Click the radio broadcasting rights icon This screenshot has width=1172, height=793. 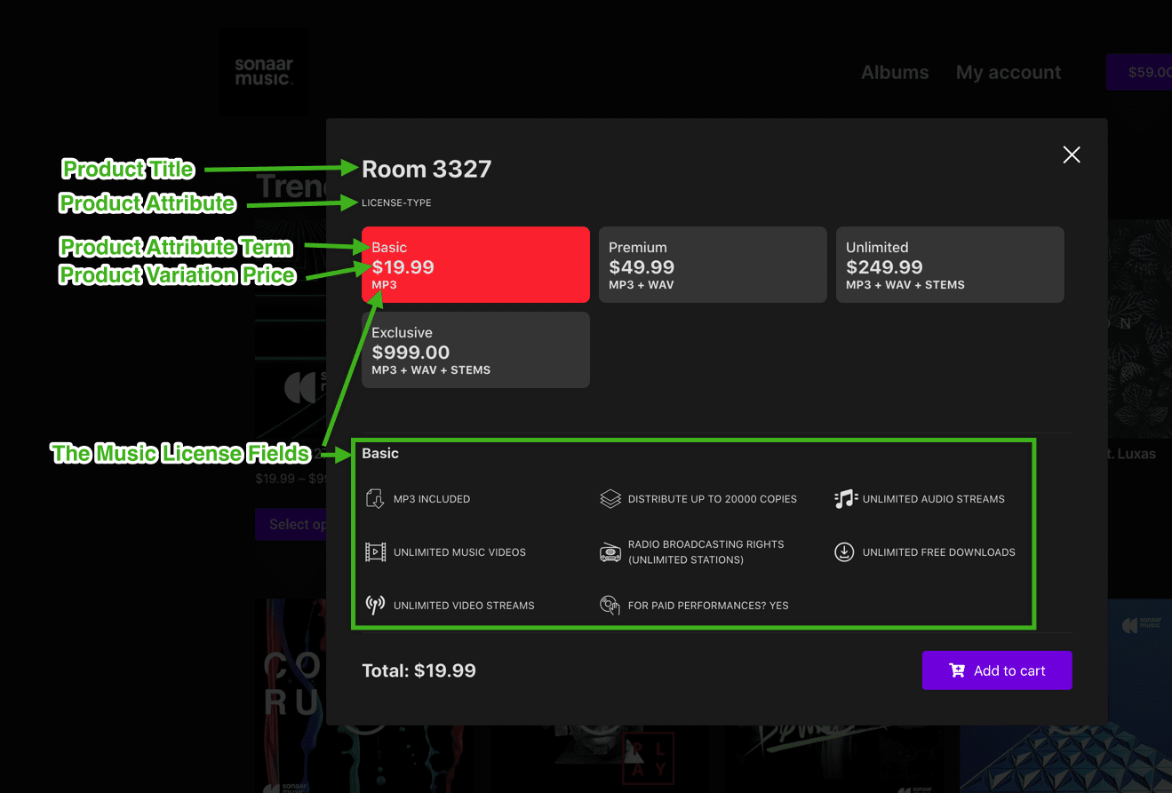[610, 553]
